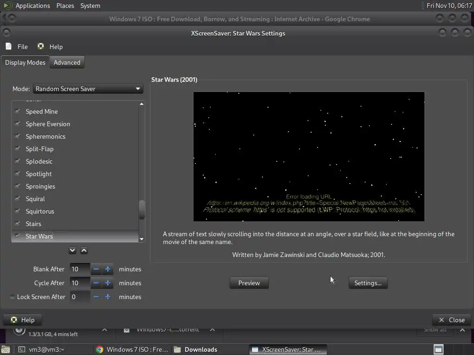This screenshot has height=355, width=474.
Task: Select Sproingies in the list
Action: pos(41,187)
